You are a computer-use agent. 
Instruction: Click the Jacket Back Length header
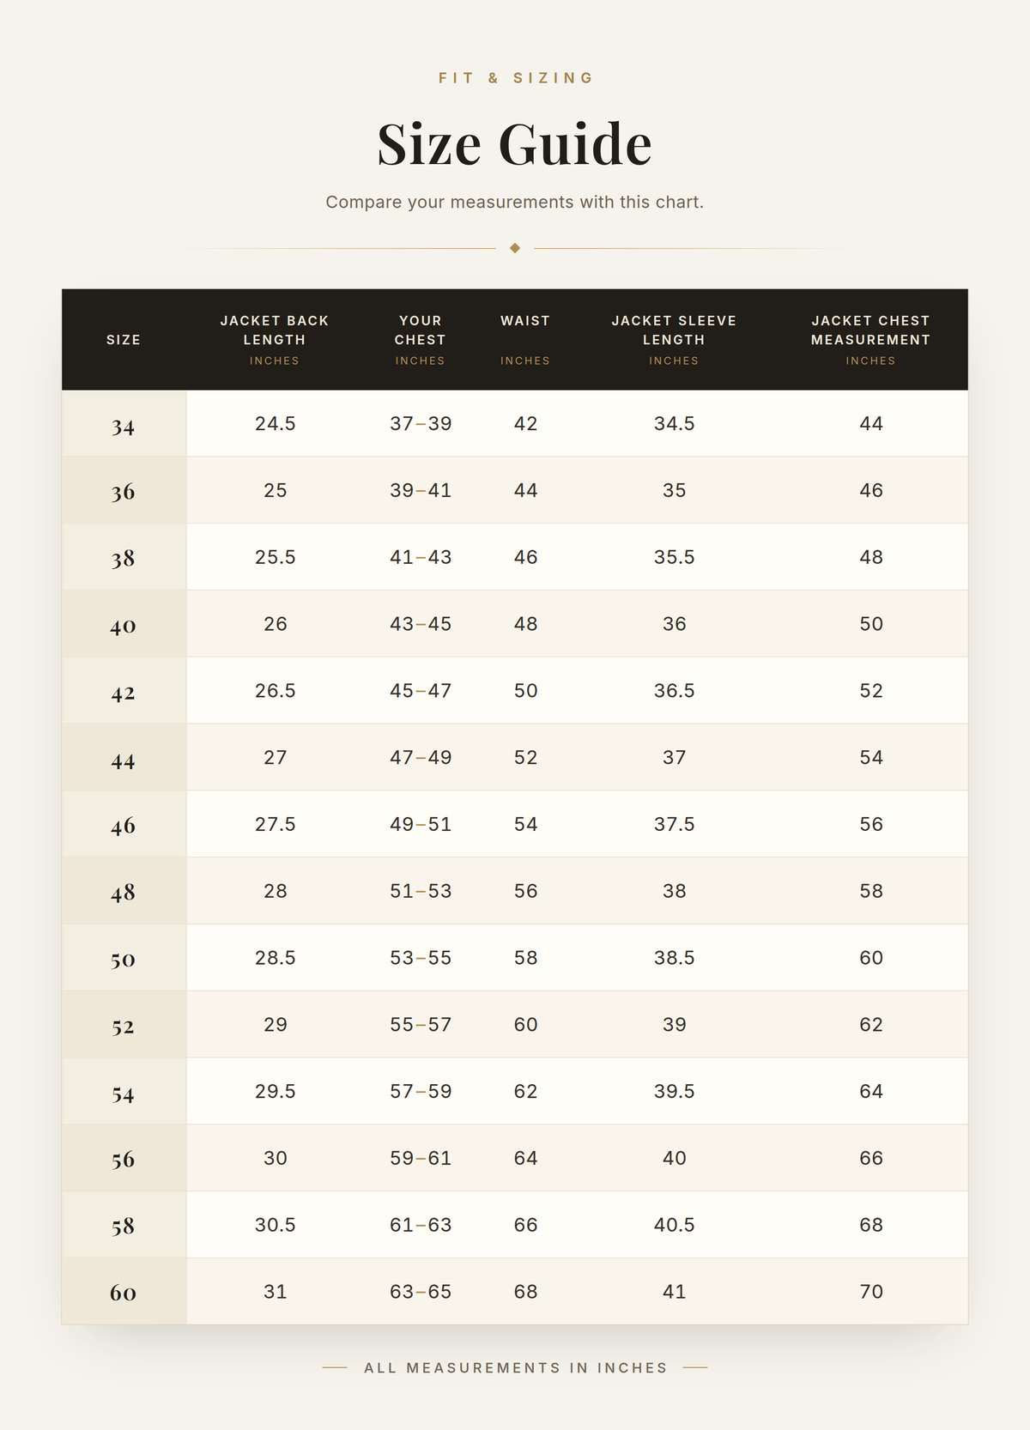pyautogui.click(x=275, y=340)
